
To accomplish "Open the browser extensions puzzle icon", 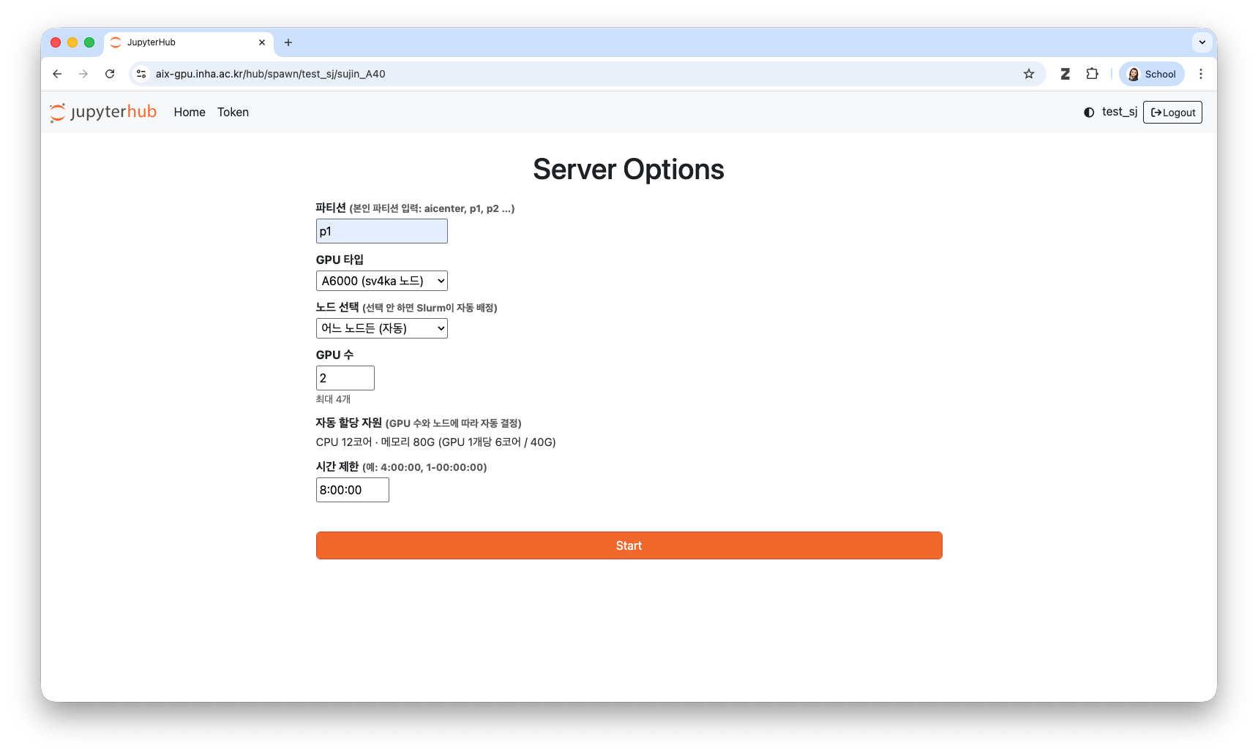I will (x=1092, y=74).
